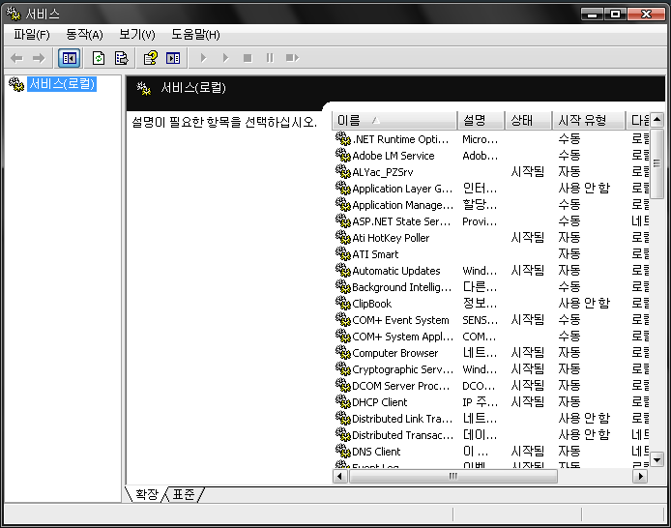Image resolution: width=671 pixels, height=528 pixels.
Task: Click the Restart Service toolbar icon
Action: 292,58
